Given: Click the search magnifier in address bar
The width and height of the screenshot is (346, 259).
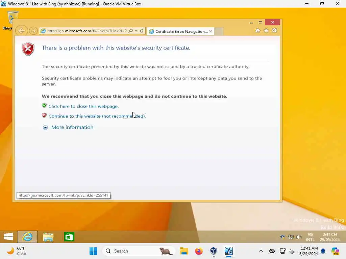Looking at the screenshot, I should coord(131,31).
